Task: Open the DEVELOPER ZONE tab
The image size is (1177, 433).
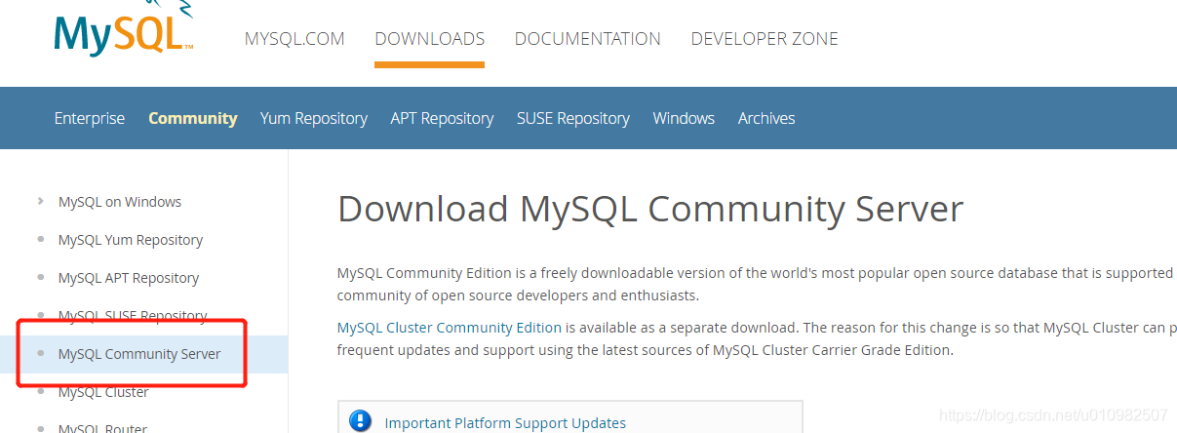Action: point(765,39)
